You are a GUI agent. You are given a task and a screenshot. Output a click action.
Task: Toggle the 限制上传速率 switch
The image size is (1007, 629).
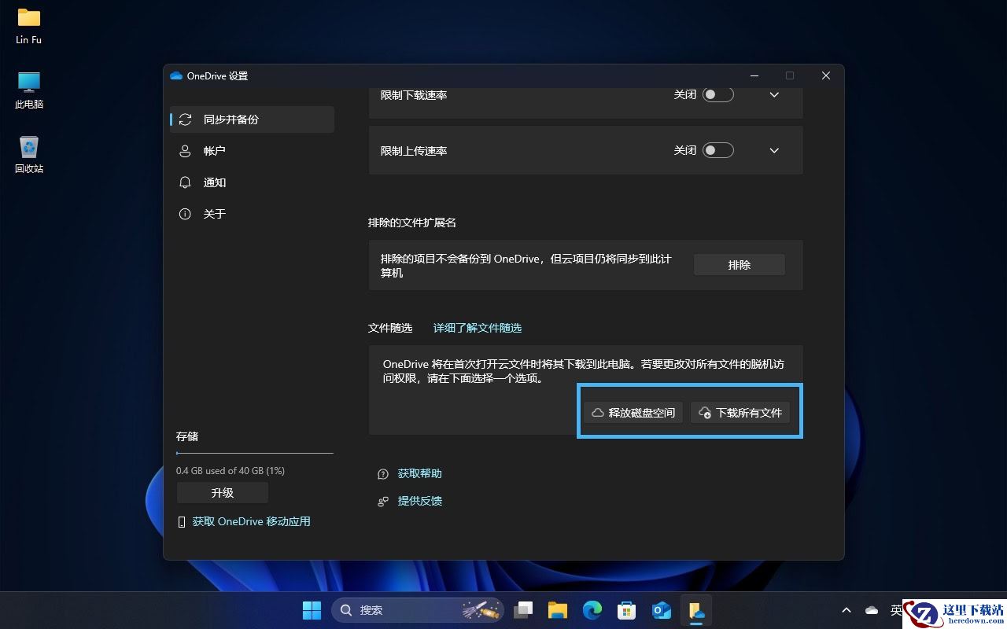coord(718,150)
